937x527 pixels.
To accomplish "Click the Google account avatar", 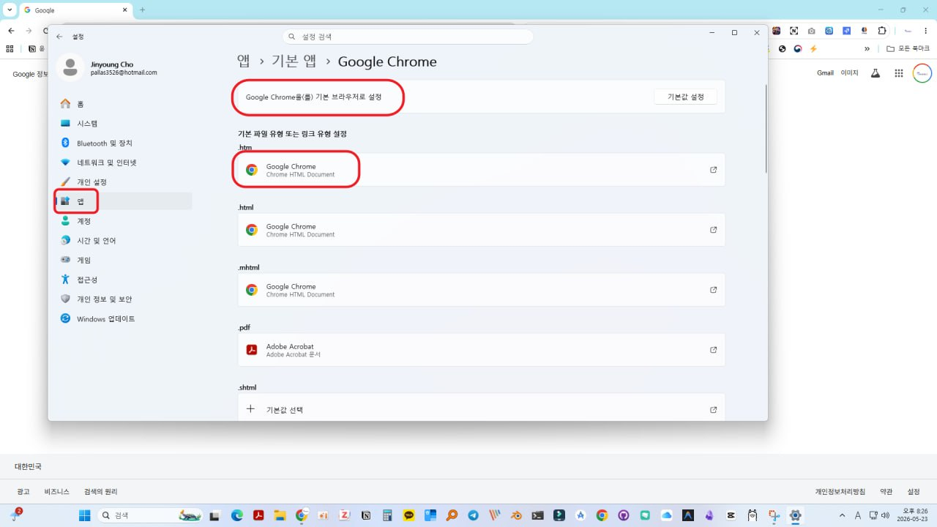I will coord(922,73).
